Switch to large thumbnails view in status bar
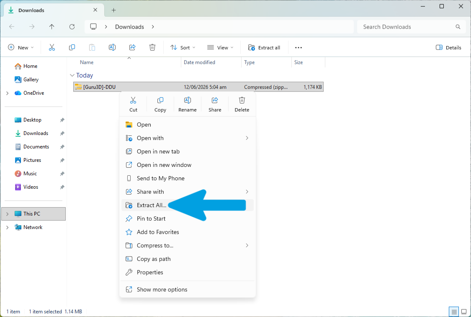 click(464, 312)
